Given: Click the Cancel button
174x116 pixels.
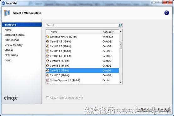Looking at the screenshot, I should tap(162, 109).
